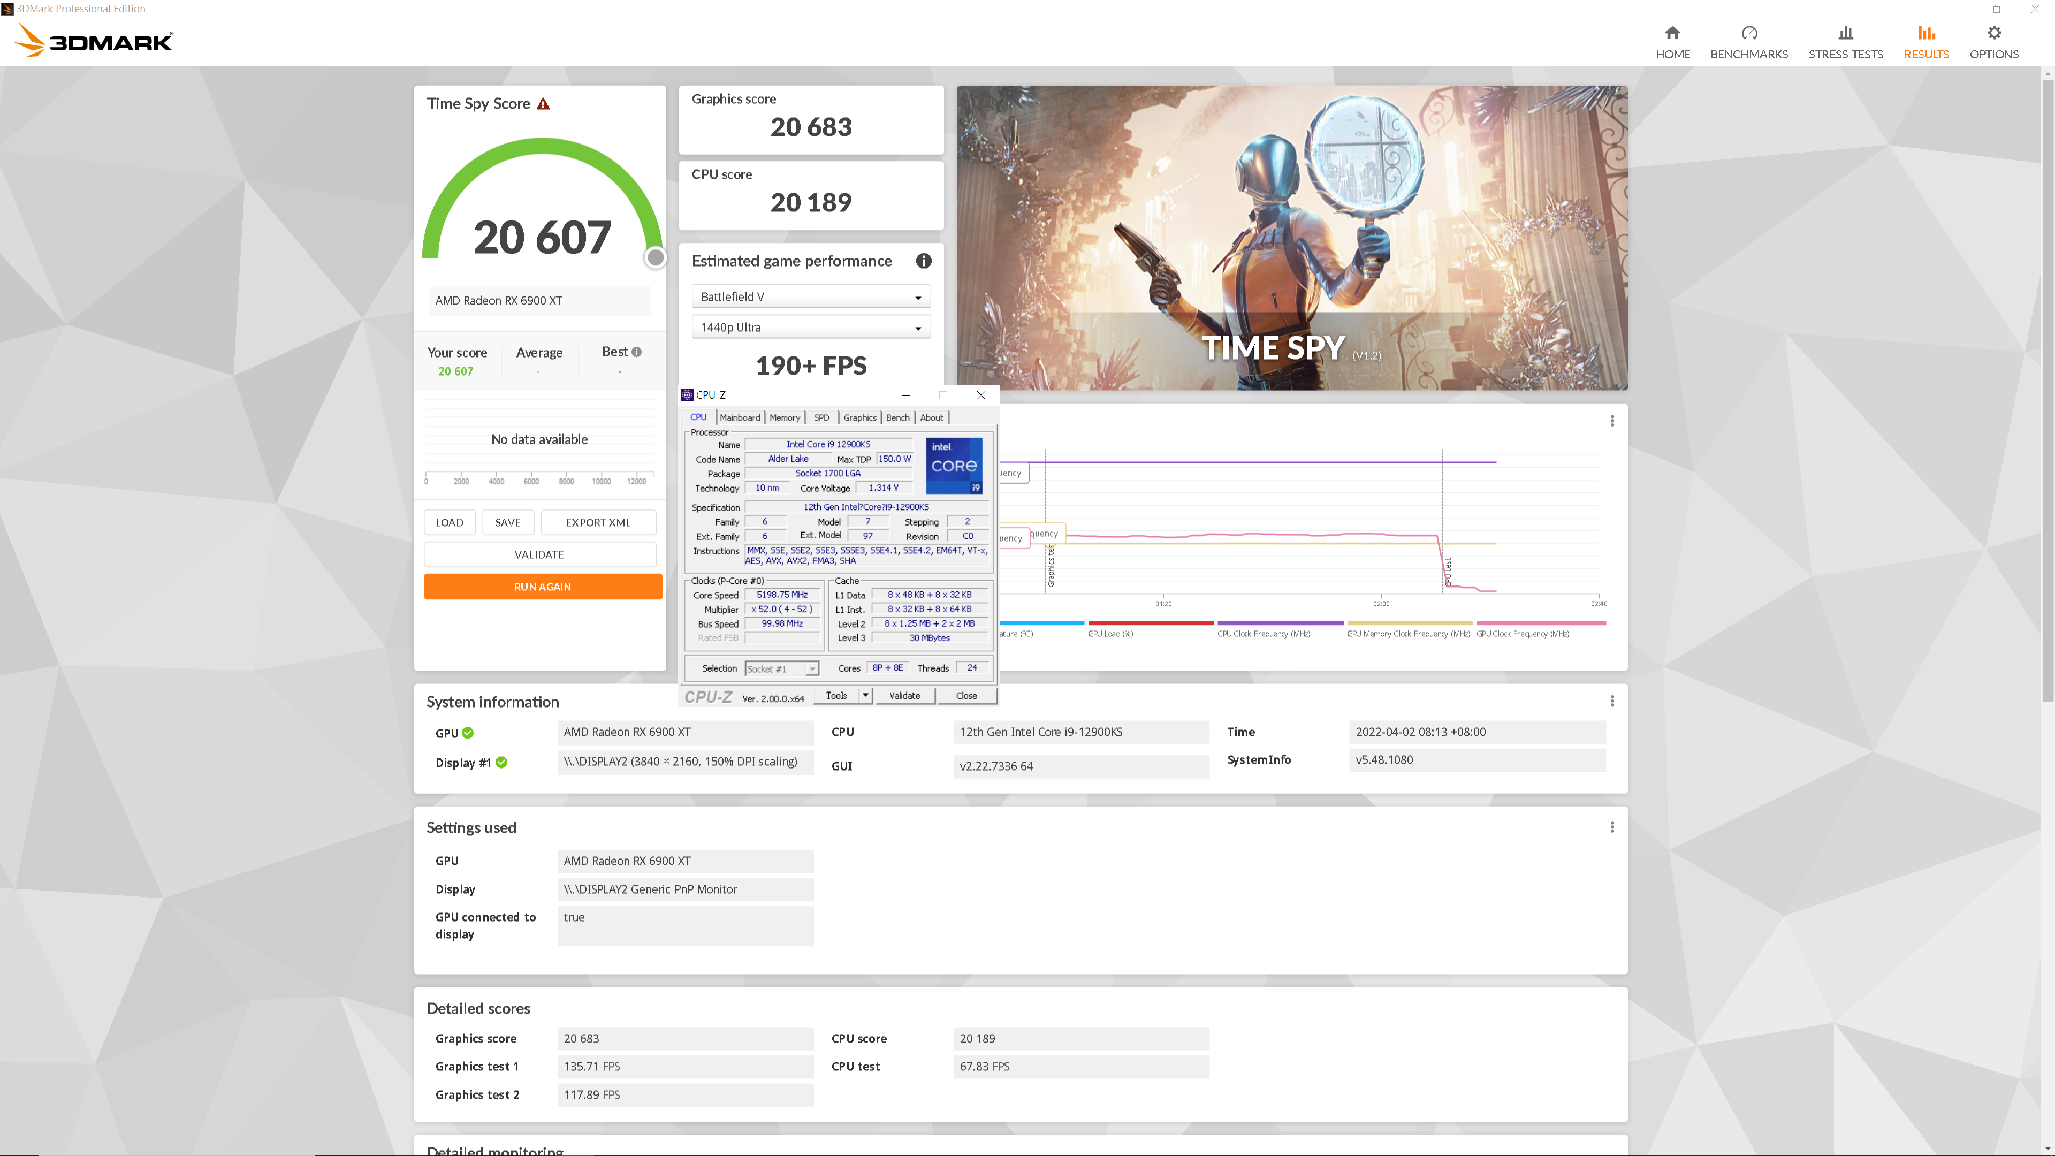Toggle GPU Memory Clock Frequency legend
Screen dimensions: 2055x1156
point(1409,629)
